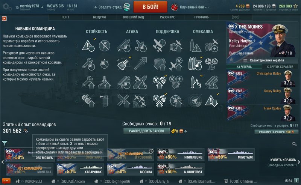Viewport: 301px width, 185px height.
Task: Open the red chat bubble icon
Action: point(6,181)
